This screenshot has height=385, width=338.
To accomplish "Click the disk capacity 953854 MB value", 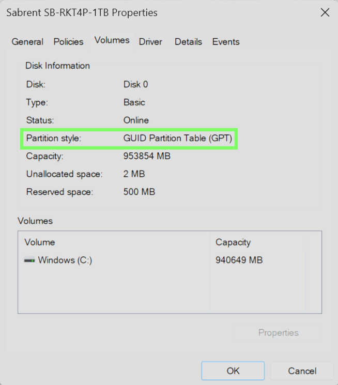I will 147,156.
